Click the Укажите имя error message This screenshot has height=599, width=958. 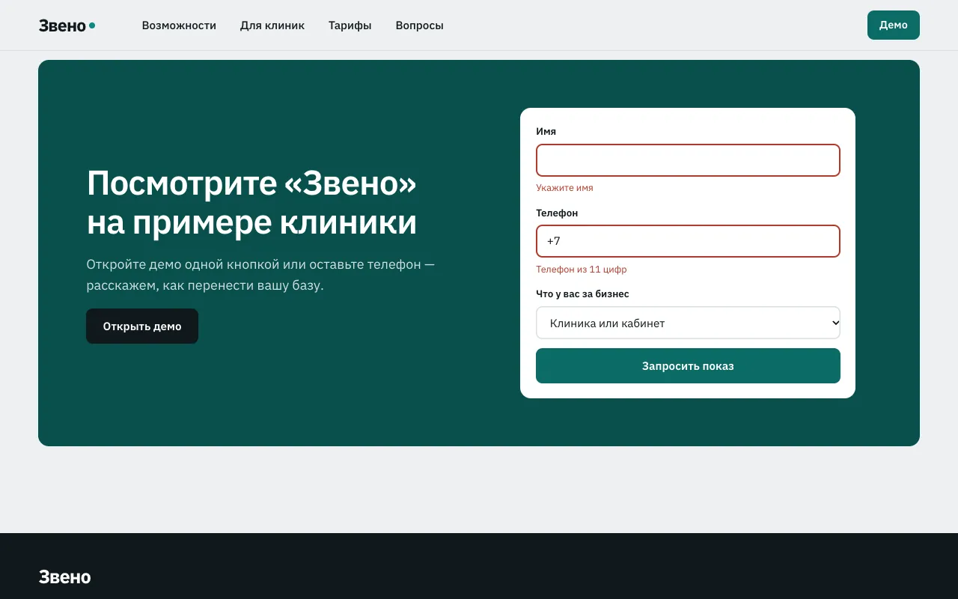[x=564, y=188]
